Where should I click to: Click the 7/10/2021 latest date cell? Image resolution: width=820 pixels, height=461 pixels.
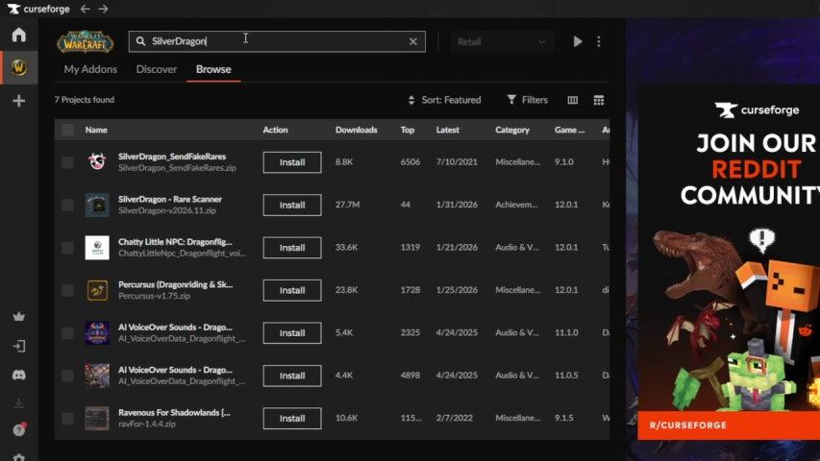tap(457, 162)
